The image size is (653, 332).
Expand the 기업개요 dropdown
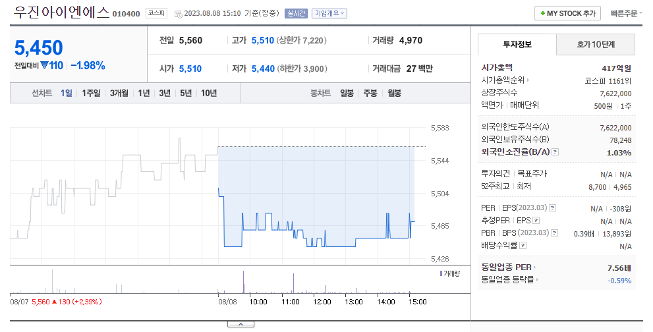pos(329,13)
